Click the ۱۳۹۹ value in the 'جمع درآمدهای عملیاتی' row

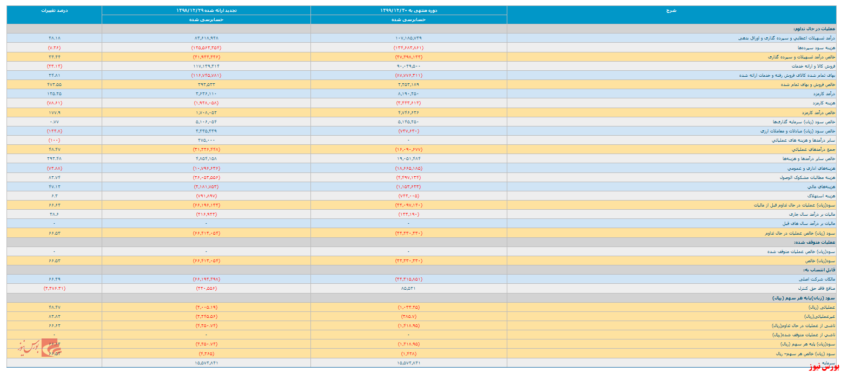409,149
